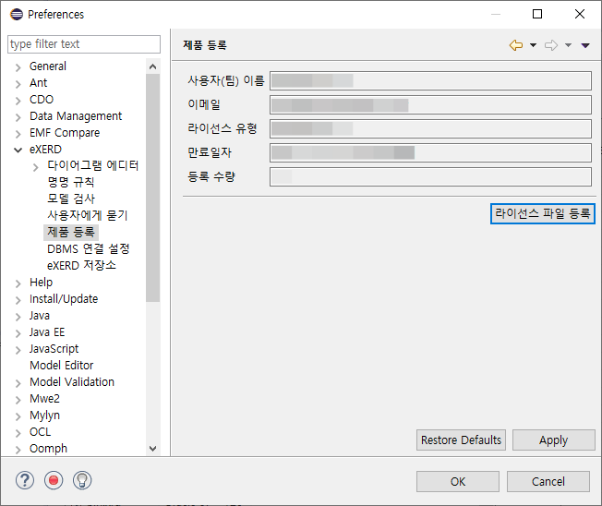The width and height of the screenshot is (602, 506).
Task: Select the 명명 규칙 preference page
Action: 71,182
